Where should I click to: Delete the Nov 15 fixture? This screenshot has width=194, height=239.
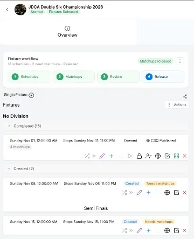[184, 230]
